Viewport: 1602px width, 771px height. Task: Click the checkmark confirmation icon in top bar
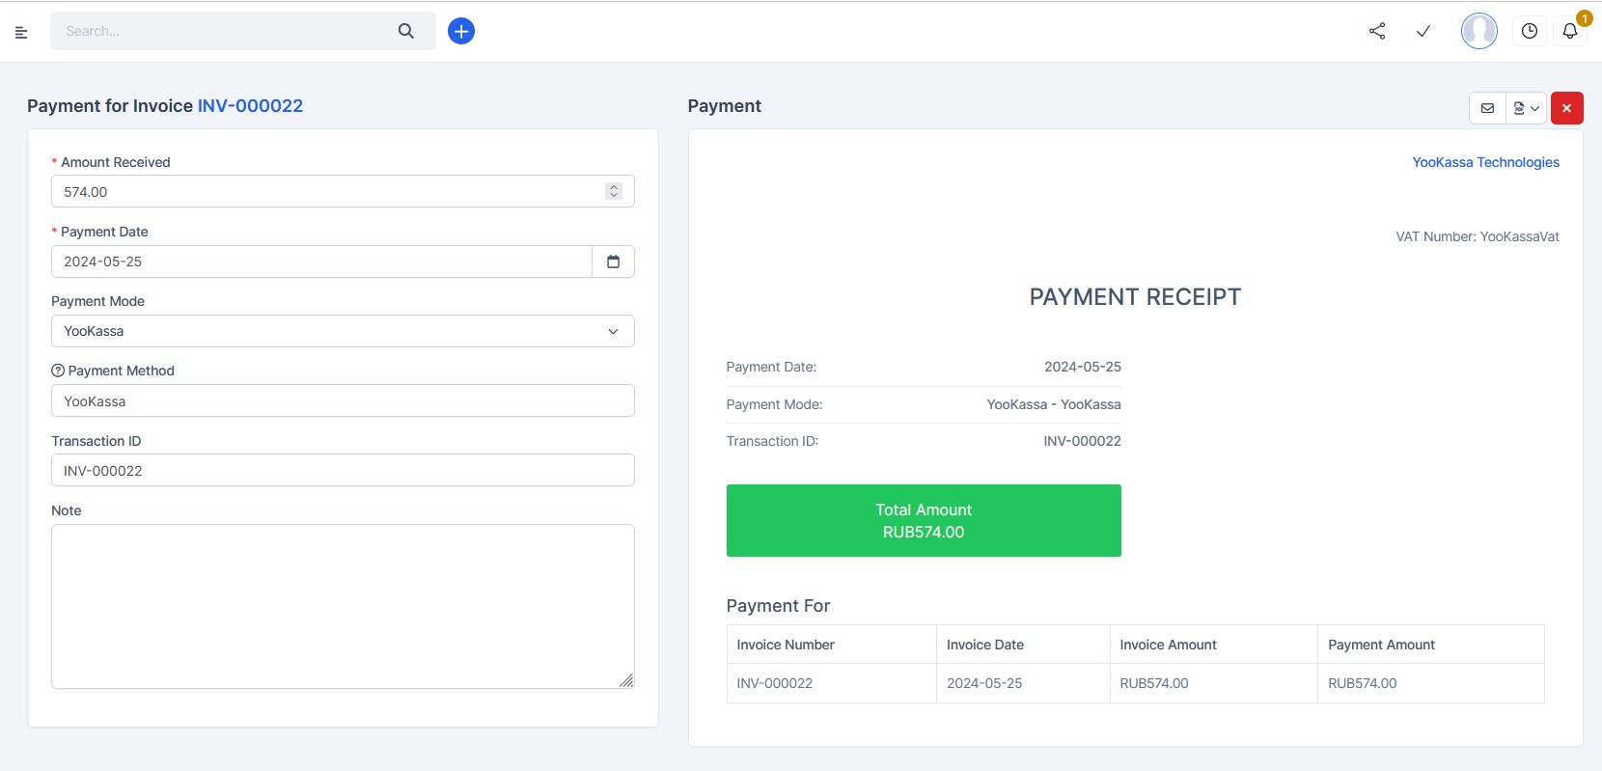click(x=1422, y=31)
